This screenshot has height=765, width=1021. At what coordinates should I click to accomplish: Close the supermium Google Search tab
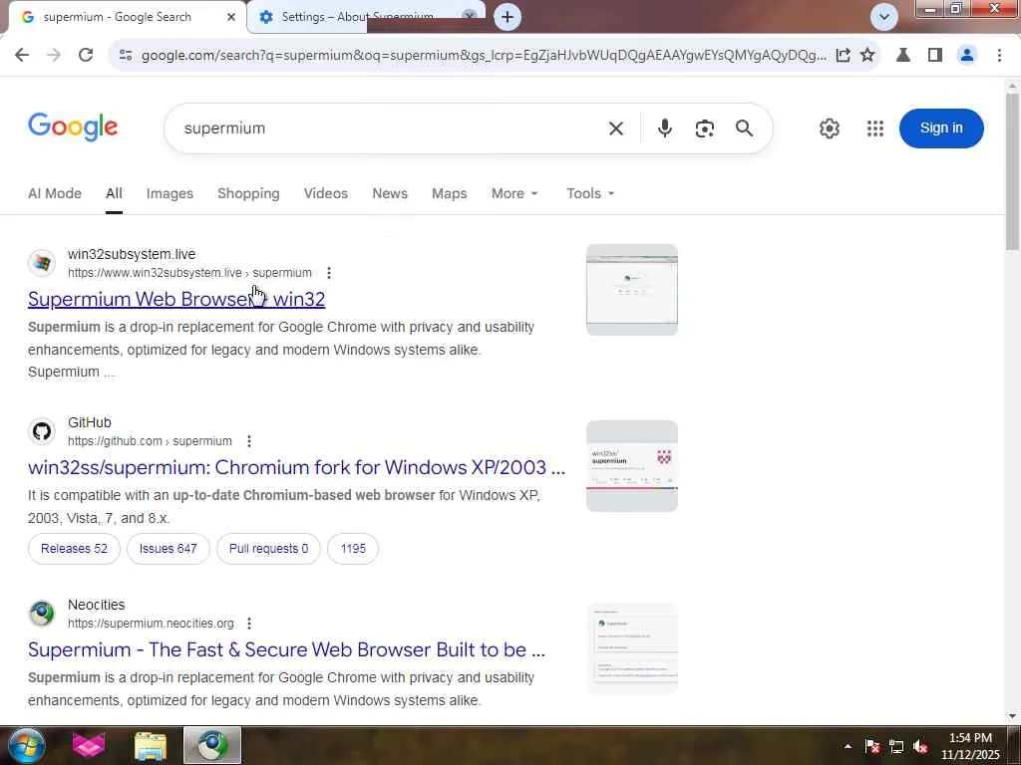tap(231, 17)
